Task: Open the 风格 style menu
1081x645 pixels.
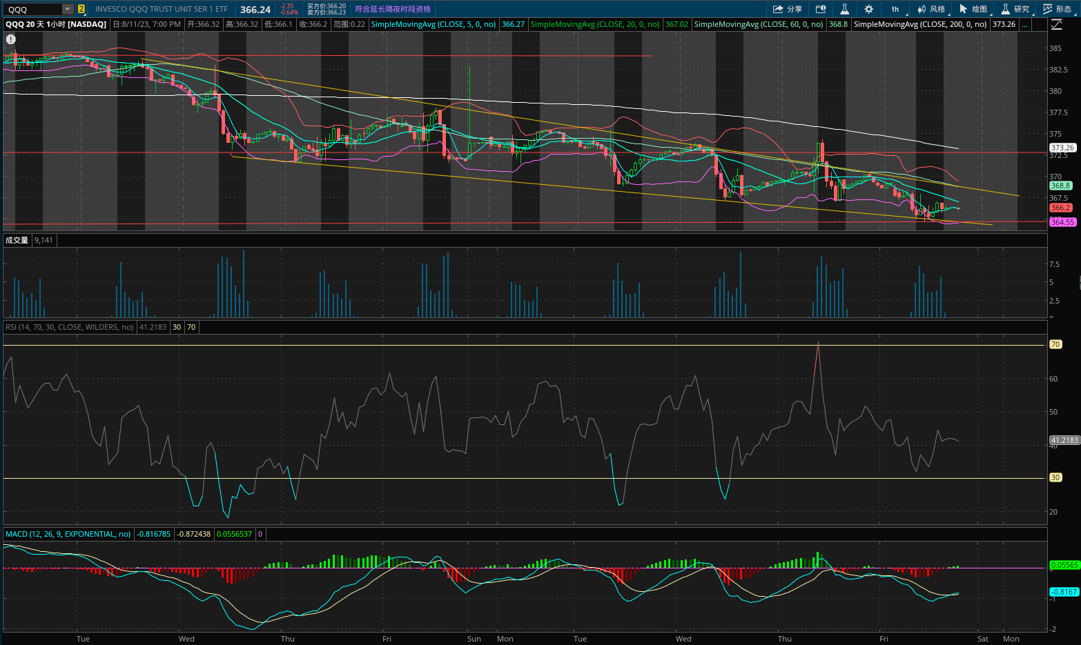Action: (932, 9)
